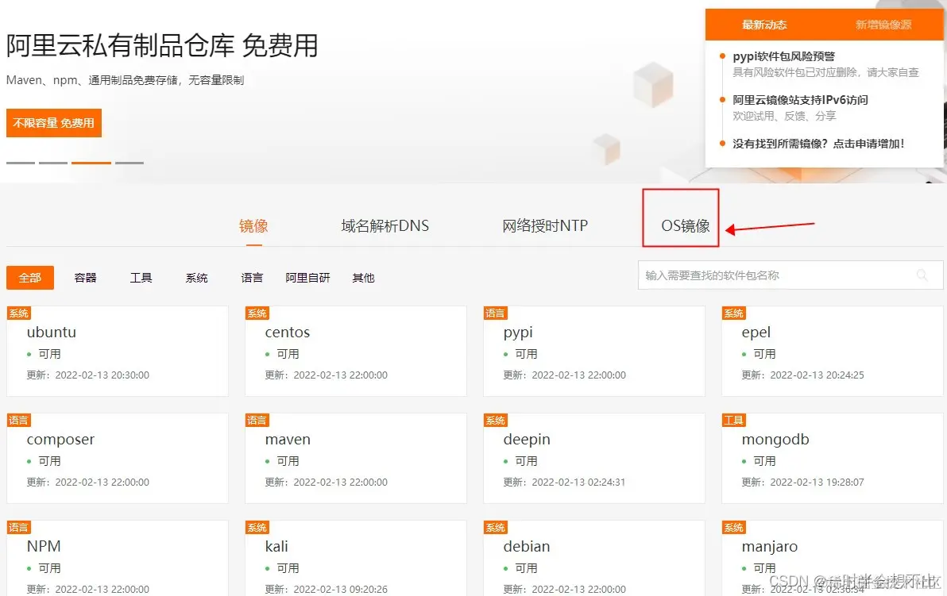Click the search magnifier icon
The height and width of the screenshot is (596, 947).
(x=922, y=275)
